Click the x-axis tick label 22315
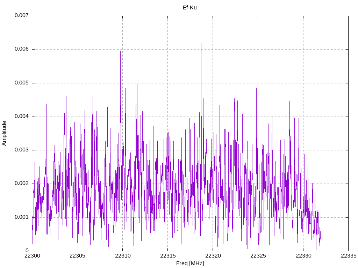The image size is (358, 268). tap(168, 256)
